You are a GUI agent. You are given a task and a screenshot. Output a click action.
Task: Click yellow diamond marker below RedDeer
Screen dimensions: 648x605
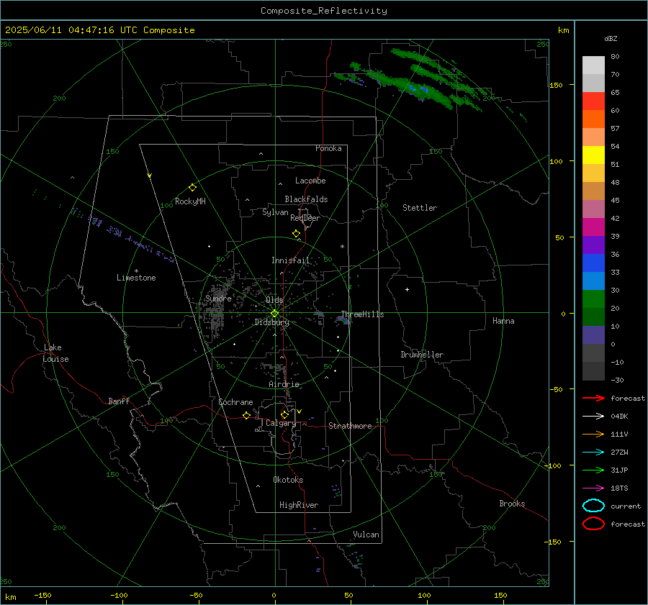pos(296,234)
